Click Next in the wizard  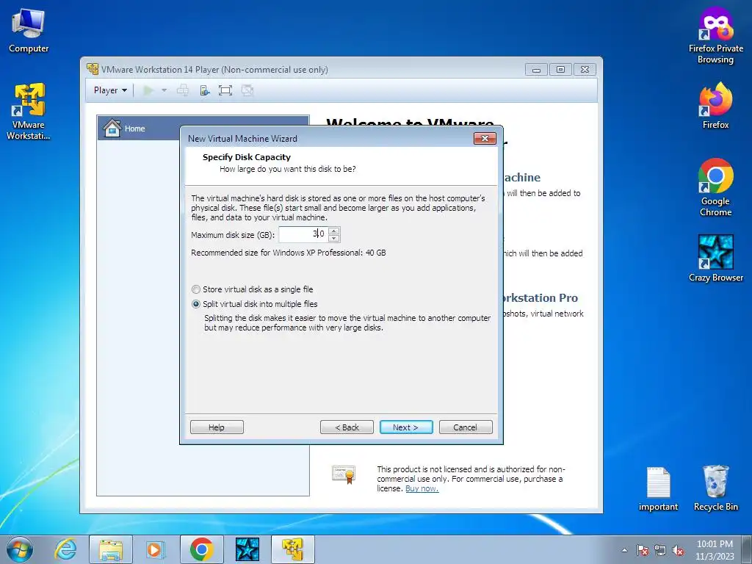[406, 427]
